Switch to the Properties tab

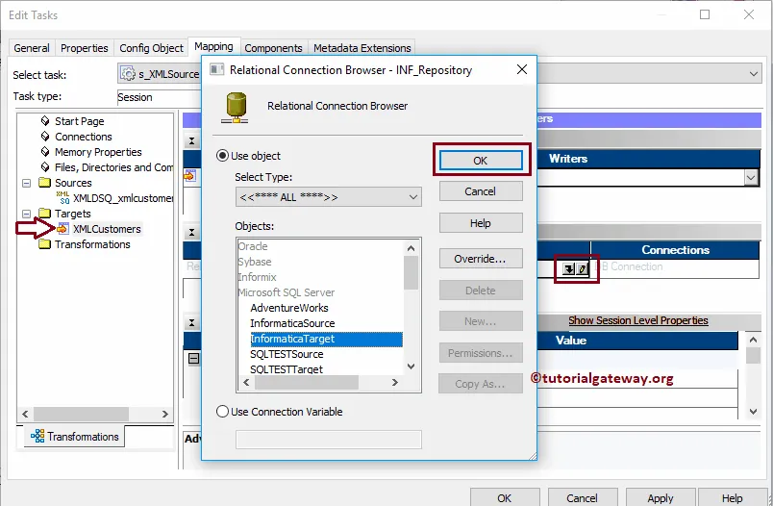(85, 48)
